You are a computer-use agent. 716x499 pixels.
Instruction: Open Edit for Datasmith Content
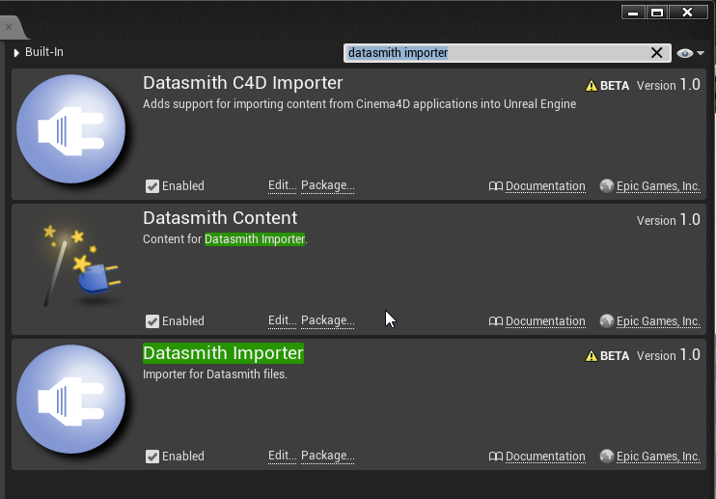282,320
